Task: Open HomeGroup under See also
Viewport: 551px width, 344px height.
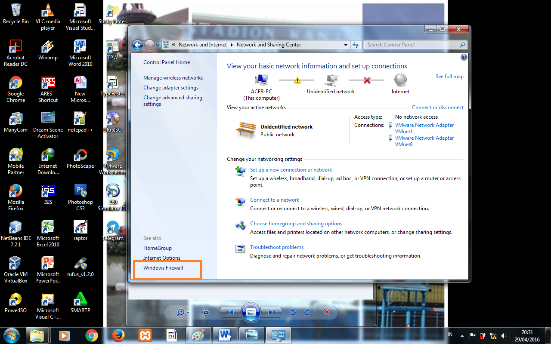Action: [x=158, y=248]
